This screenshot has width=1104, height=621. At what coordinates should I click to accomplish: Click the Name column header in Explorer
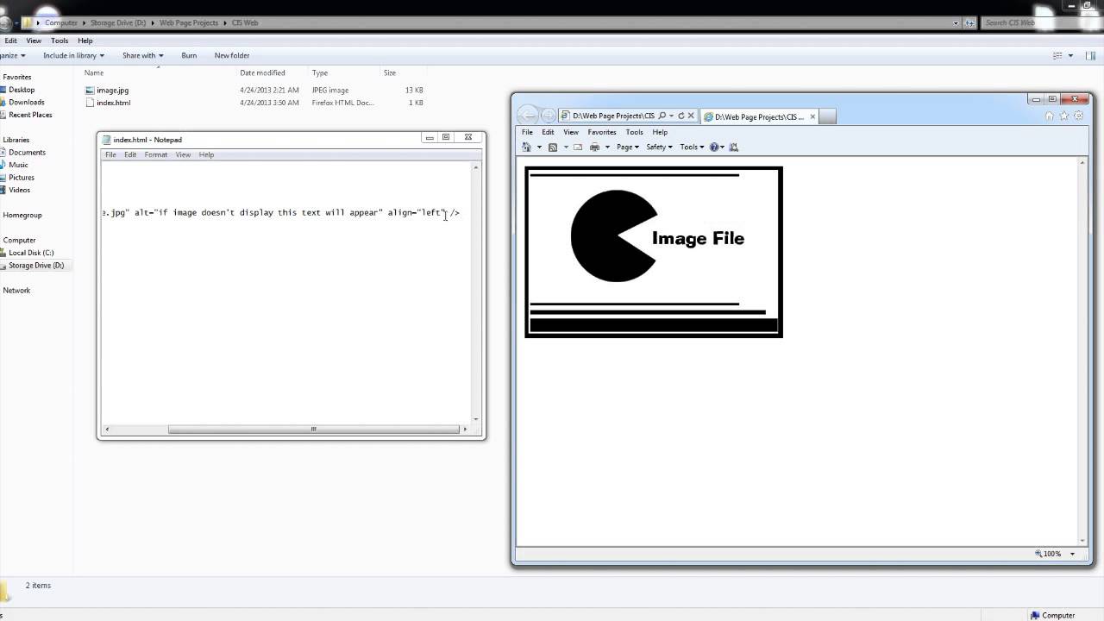pyautogui.click(x=94, y=72)
